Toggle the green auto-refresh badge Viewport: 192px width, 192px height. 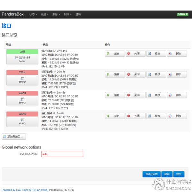coord(183,14)
